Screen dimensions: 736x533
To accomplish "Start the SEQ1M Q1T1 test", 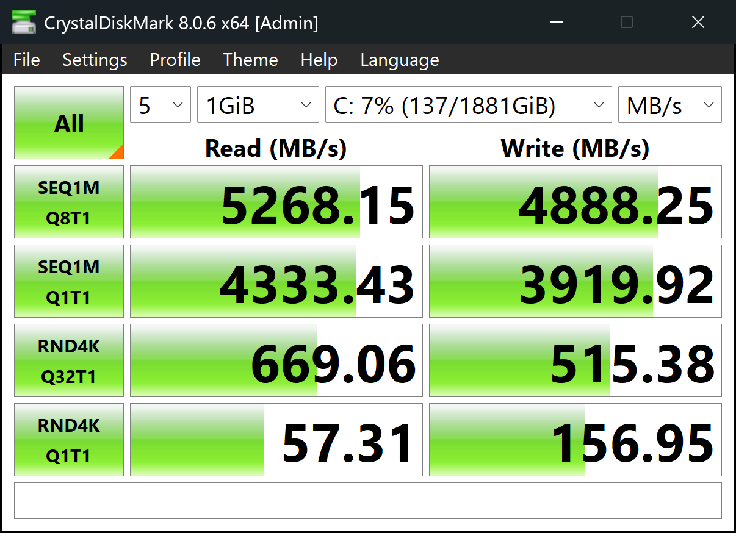I will click(x=69, y=281).
